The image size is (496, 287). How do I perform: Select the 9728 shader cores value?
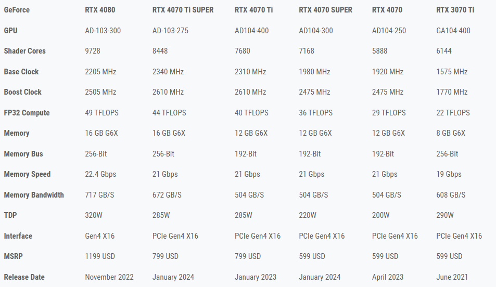click(x=93, y=51)
